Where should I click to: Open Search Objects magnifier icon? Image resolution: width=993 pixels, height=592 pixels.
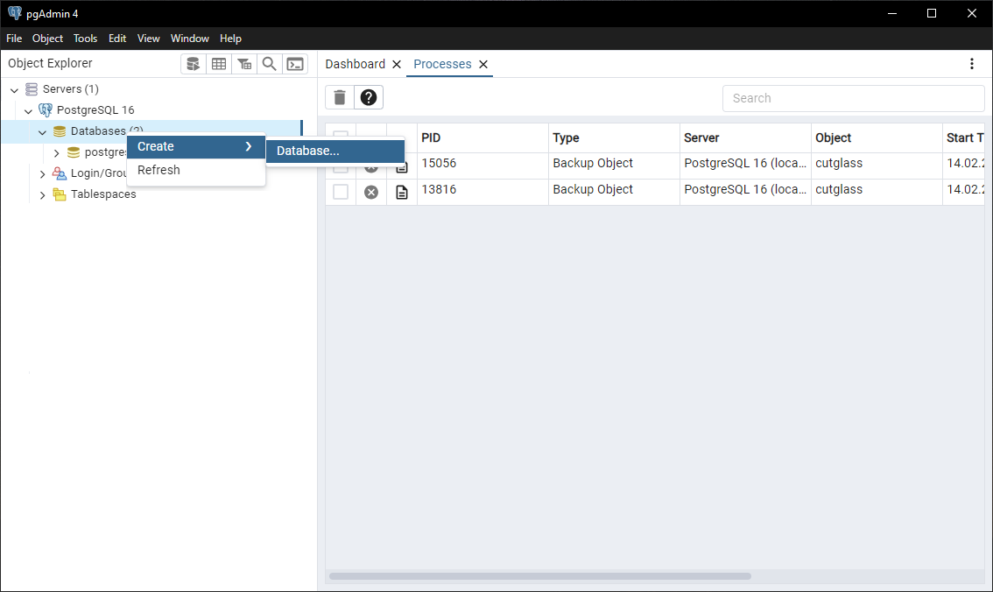(x=270, y=64)
